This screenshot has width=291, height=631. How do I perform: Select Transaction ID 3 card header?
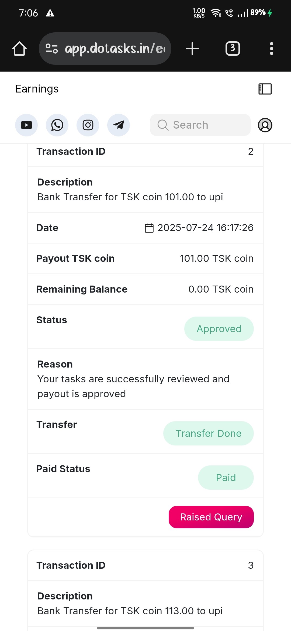tap(145, 565)
